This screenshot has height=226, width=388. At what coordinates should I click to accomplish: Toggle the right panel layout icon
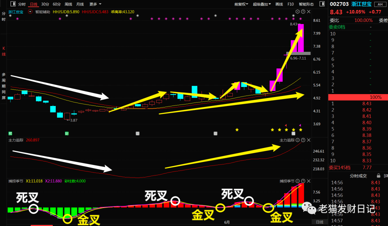pyautogui.click(x=322, y=4)
